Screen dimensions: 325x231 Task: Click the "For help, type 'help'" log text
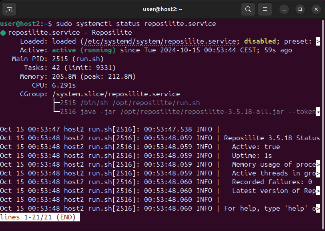tap(266, 209)
